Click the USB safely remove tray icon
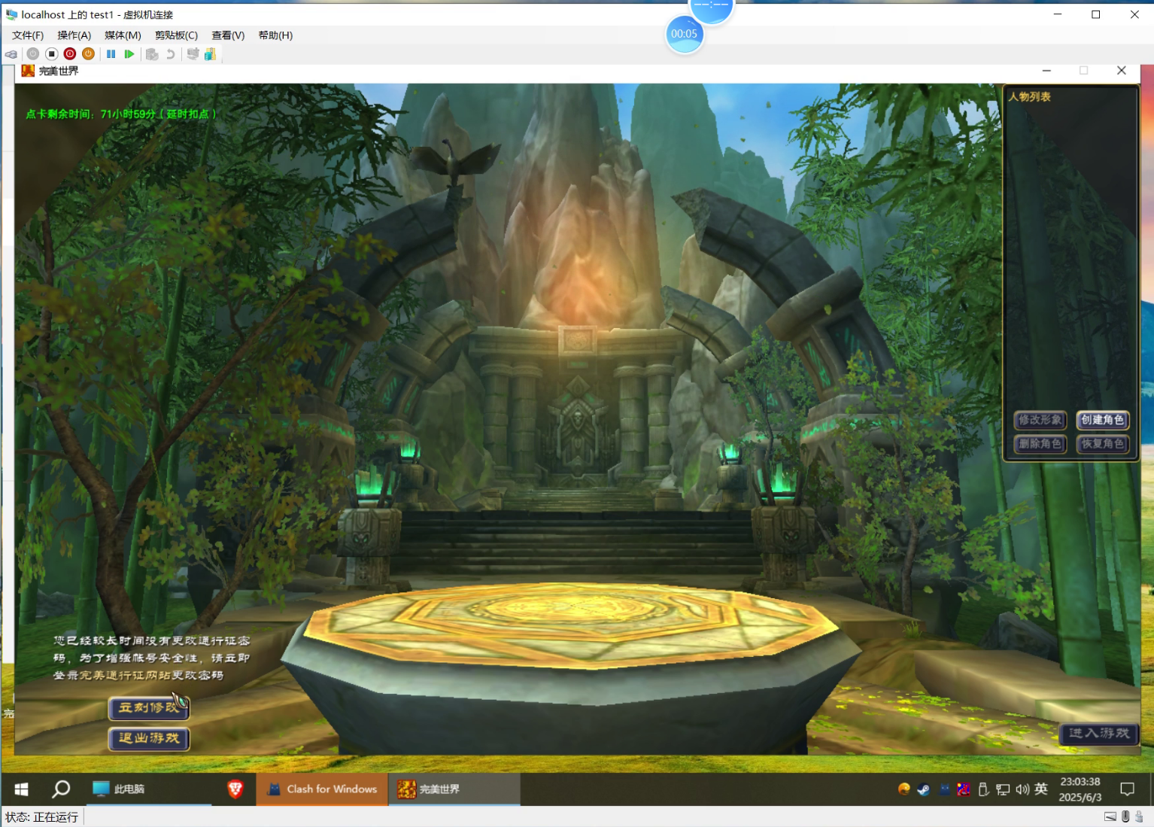This screenshot has width=1154, height=827. [983, 789]
